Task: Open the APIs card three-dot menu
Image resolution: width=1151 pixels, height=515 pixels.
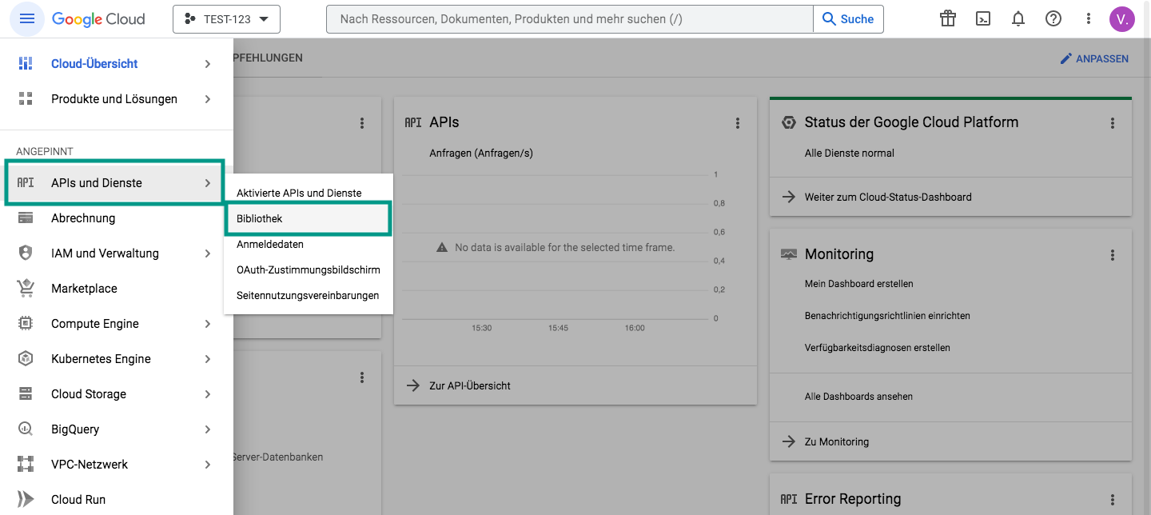Action: (738, 123)
